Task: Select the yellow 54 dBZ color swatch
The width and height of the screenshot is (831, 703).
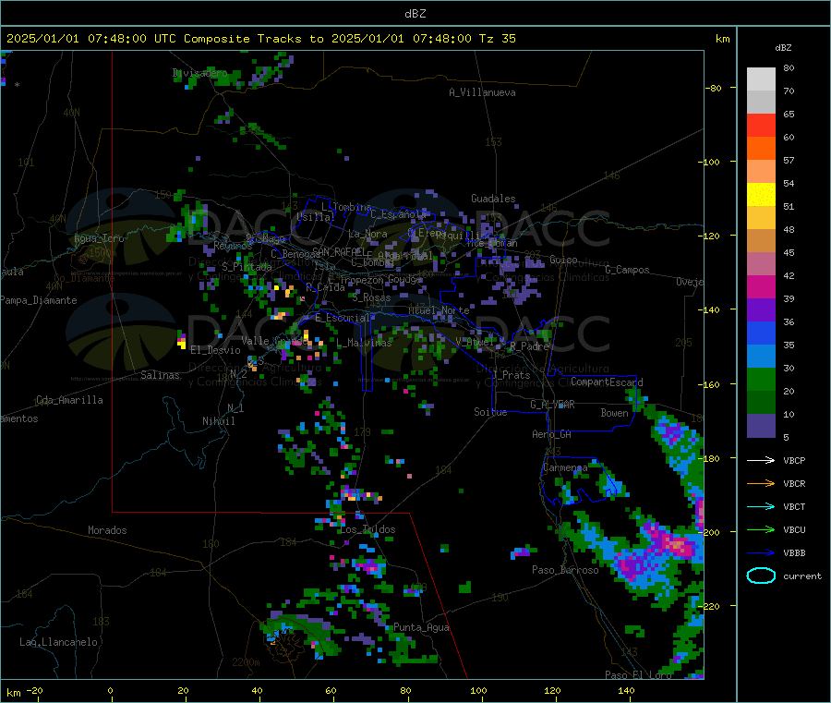Action: click(761, 195)
